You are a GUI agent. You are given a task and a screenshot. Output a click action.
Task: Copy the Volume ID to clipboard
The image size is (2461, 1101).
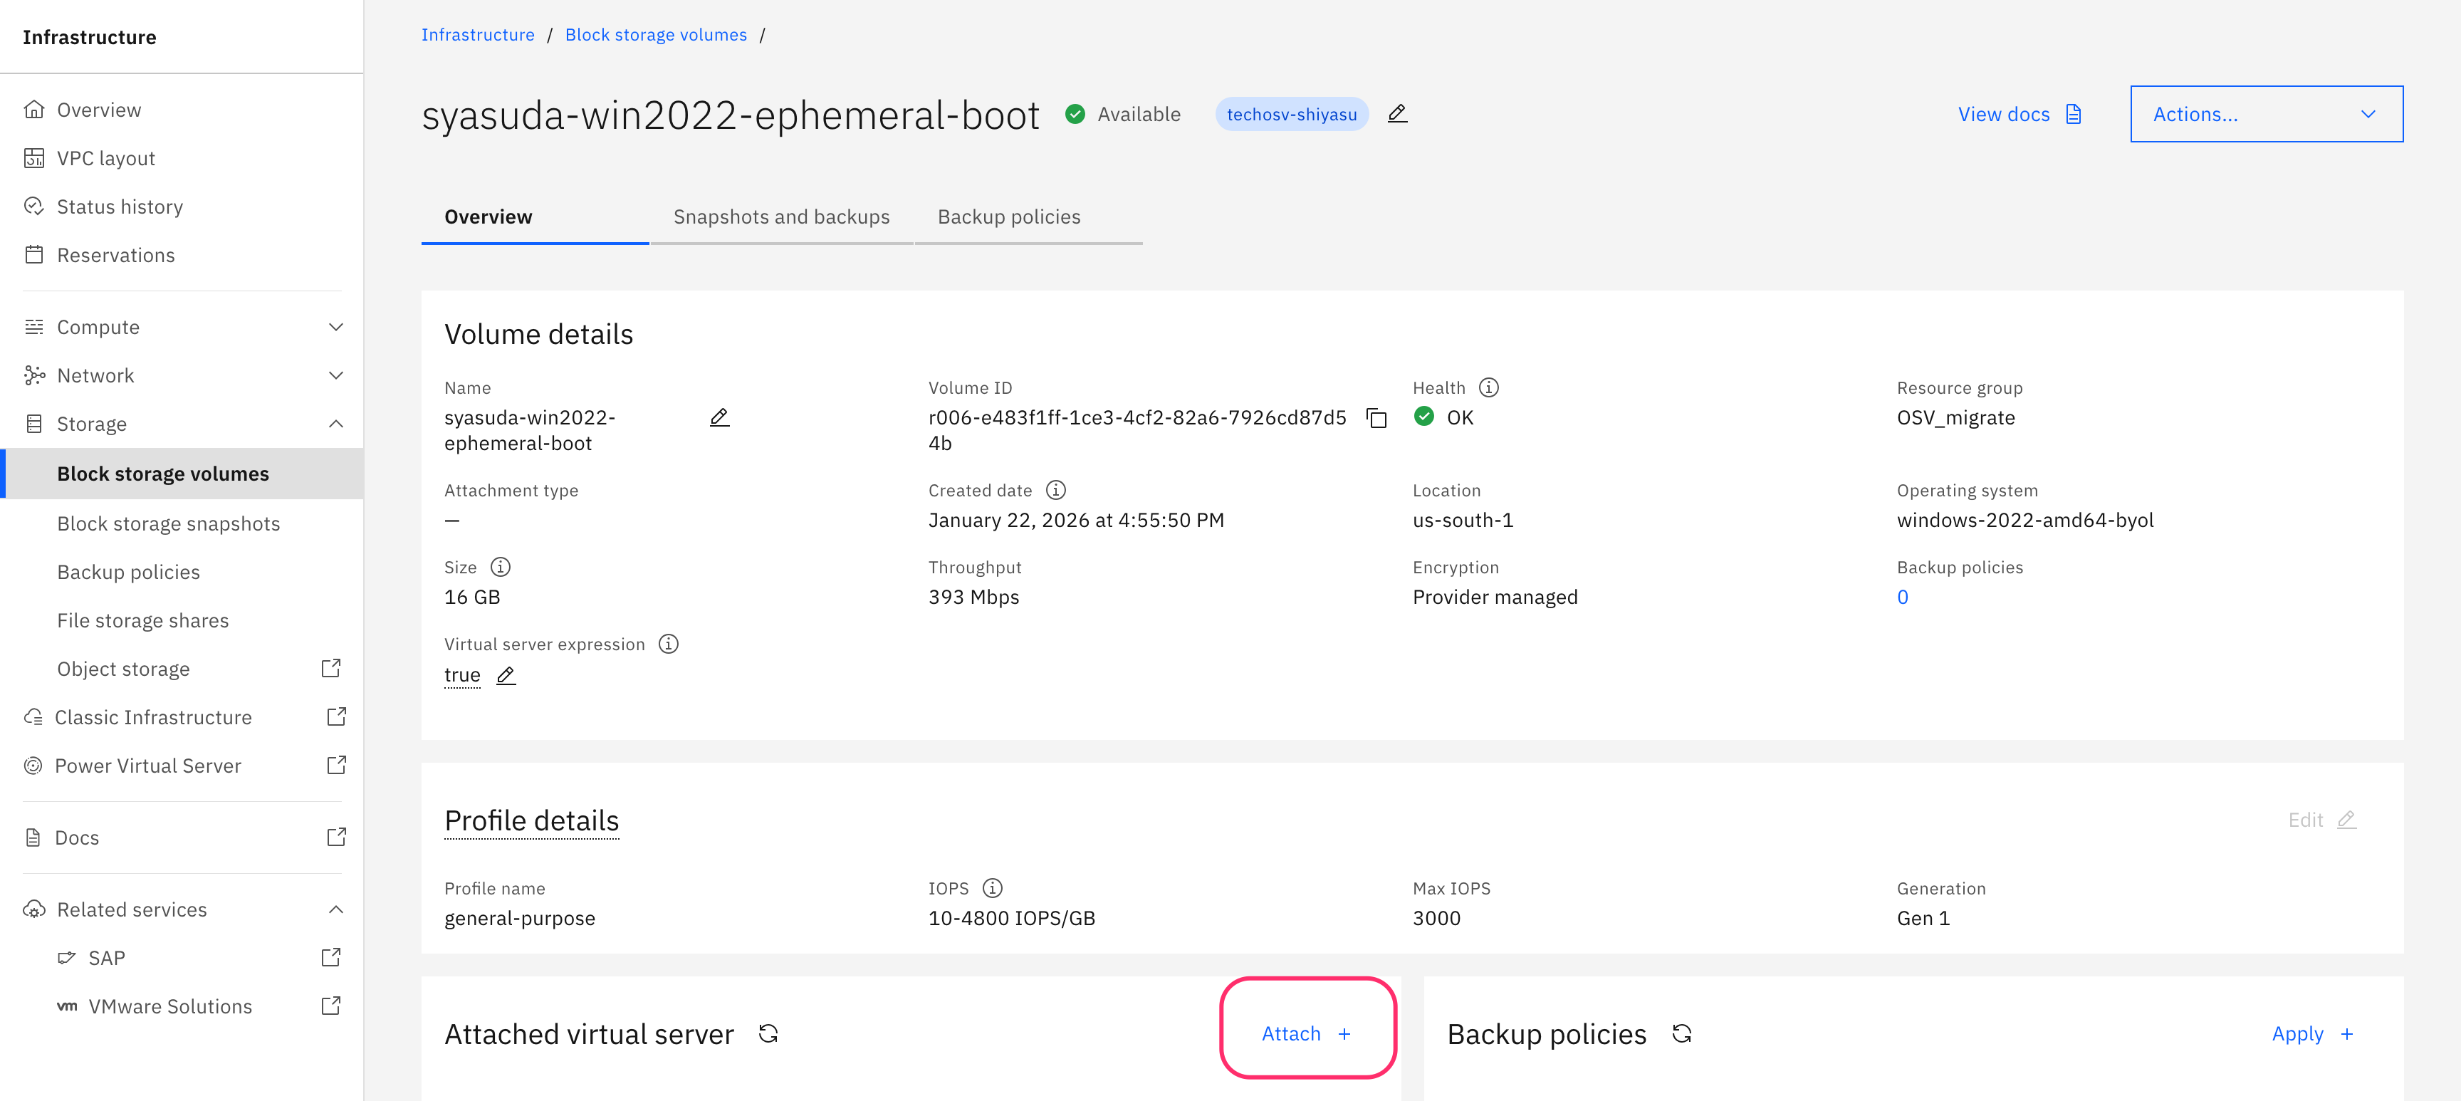click(x=1376, y=417)
